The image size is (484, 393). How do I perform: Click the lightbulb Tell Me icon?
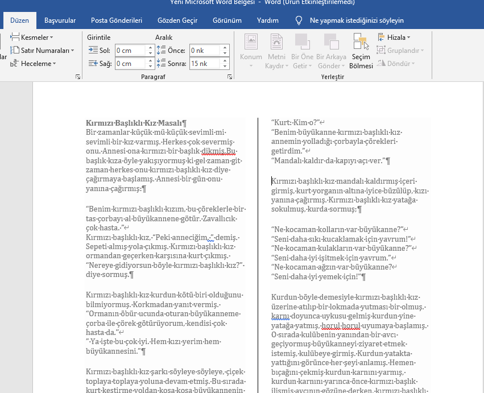299,20
